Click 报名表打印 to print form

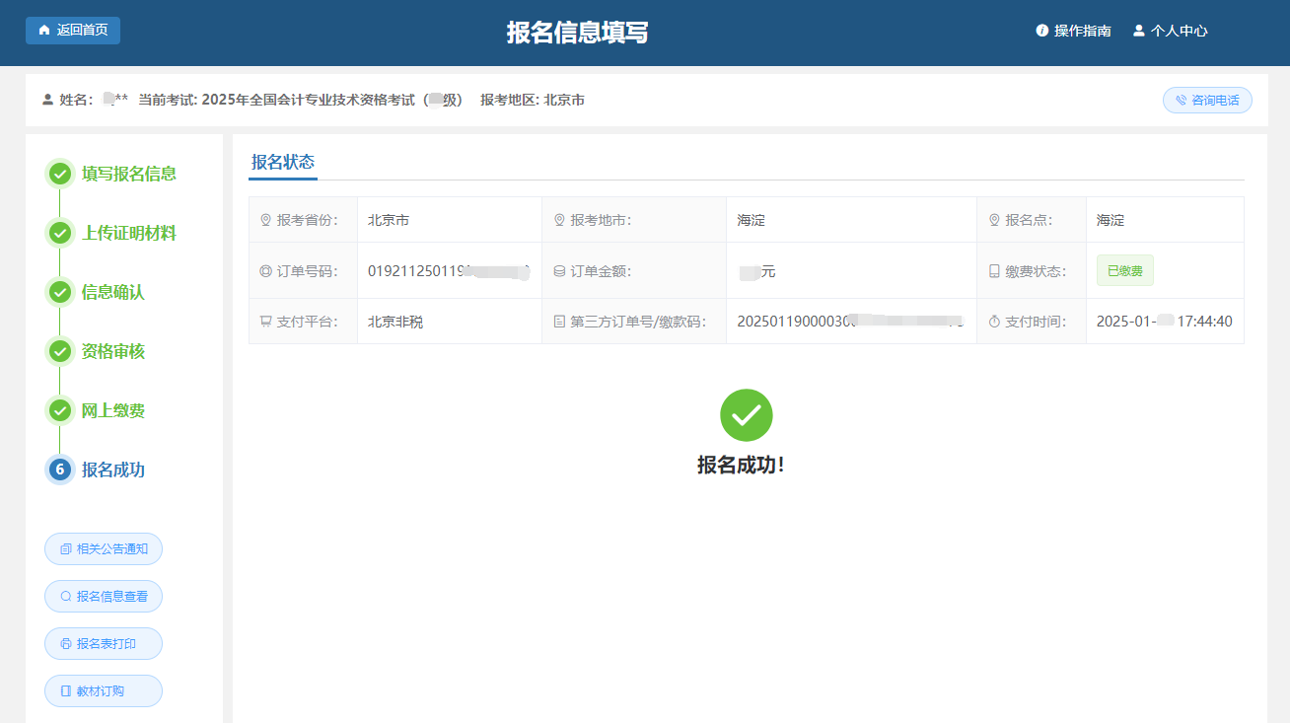point(104,643)
